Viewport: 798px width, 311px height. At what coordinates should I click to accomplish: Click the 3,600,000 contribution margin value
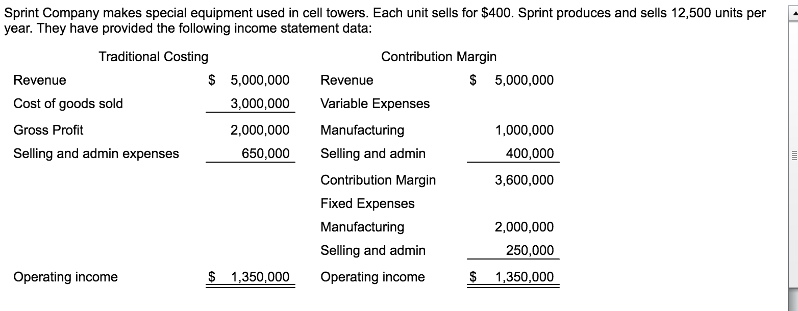pyautogui.click(x=524, y=180)
